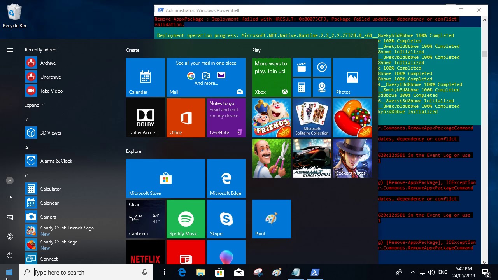Open the Groove Music small tile
The image size is (498, 280).
(322, 67)
